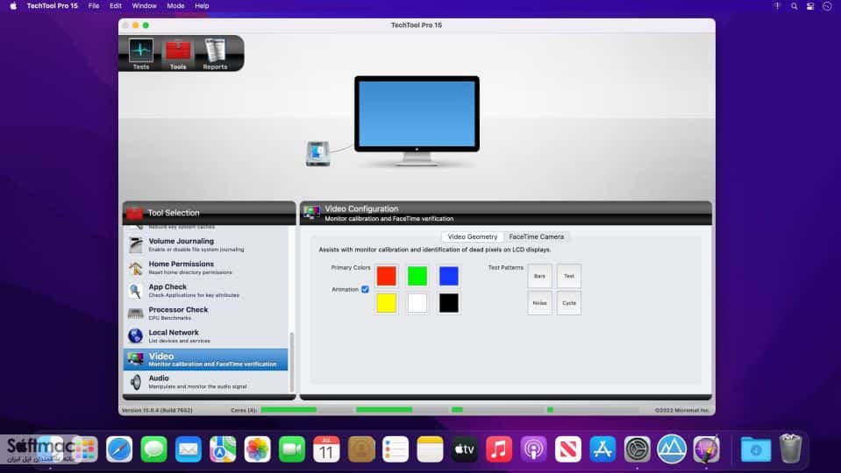This screenshot has width=841, height=473.
Task: Select the Video tool row
Action: [206, 359]
